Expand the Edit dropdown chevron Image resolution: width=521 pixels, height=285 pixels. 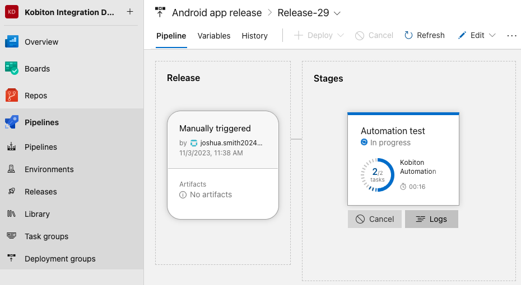coord(492,35)
